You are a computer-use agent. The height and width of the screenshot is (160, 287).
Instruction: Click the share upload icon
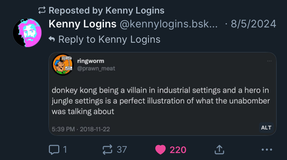point(219,150)
